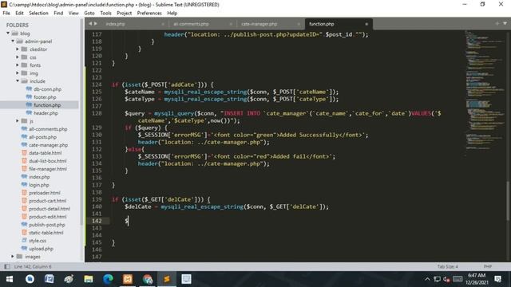
Task: Open product-cart.html in sidebar
Action: point(47,201)
